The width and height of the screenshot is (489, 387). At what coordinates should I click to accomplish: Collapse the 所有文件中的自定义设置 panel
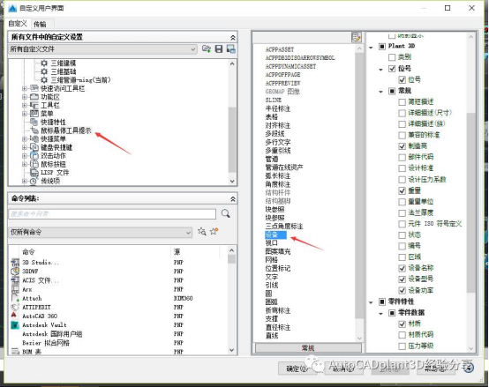coord(233,37)
